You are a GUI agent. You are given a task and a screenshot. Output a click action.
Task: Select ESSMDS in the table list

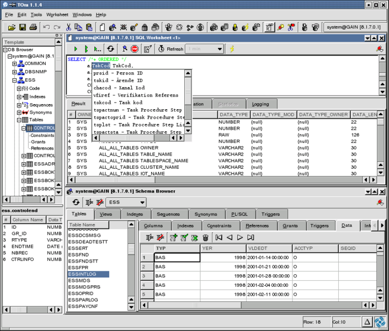[79, 280]
